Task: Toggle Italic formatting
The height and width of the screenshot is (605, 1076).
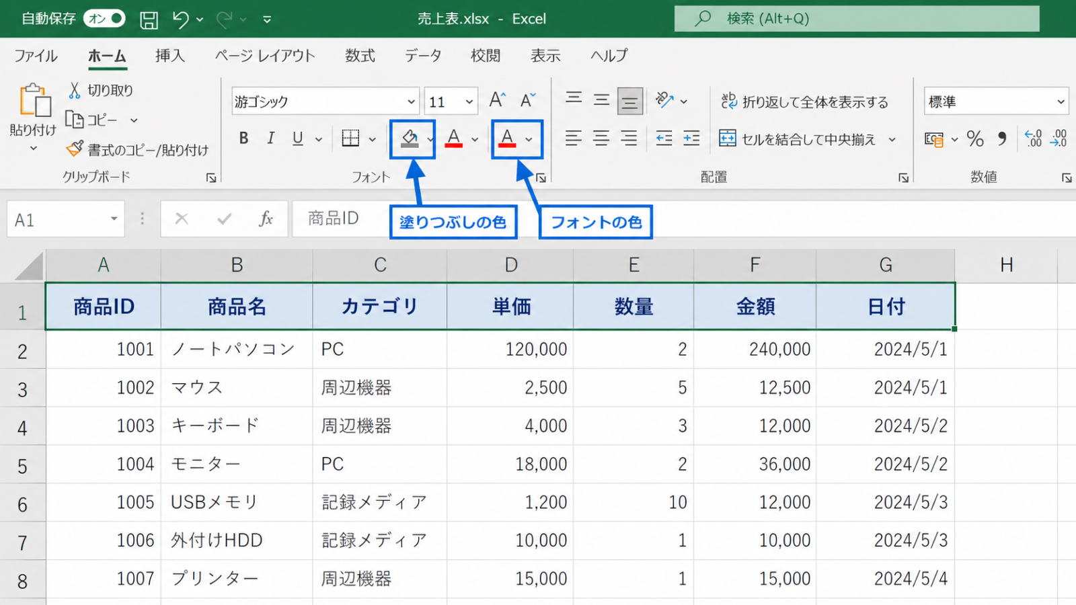Action: 270,138
